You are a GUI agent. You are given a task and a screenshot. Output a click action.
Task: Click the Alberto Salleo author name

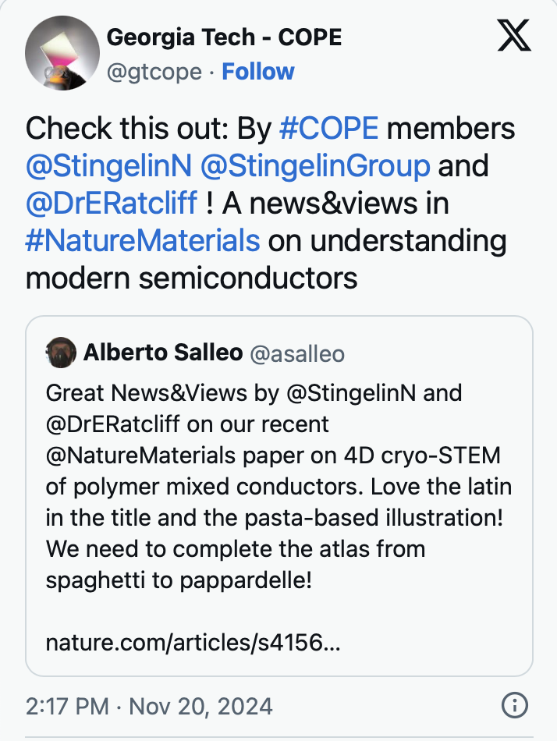[x=162, y=353]
